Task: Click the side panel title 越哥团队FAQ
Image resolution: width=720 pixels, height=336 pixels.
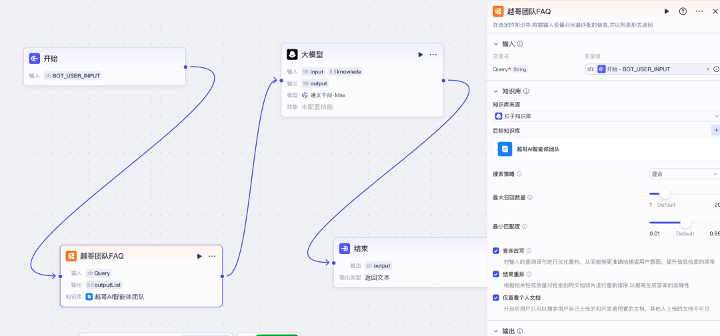Action: [x=529, y=11]
